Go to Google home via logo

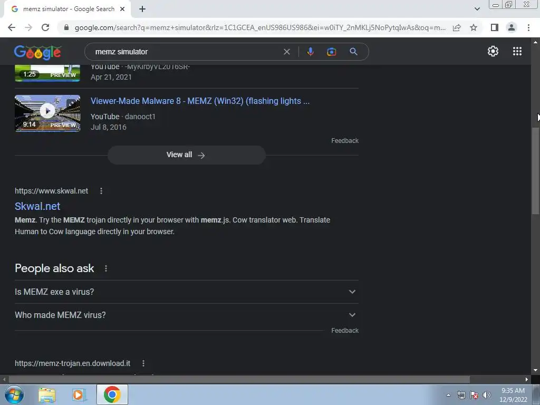tap(37, 52)
